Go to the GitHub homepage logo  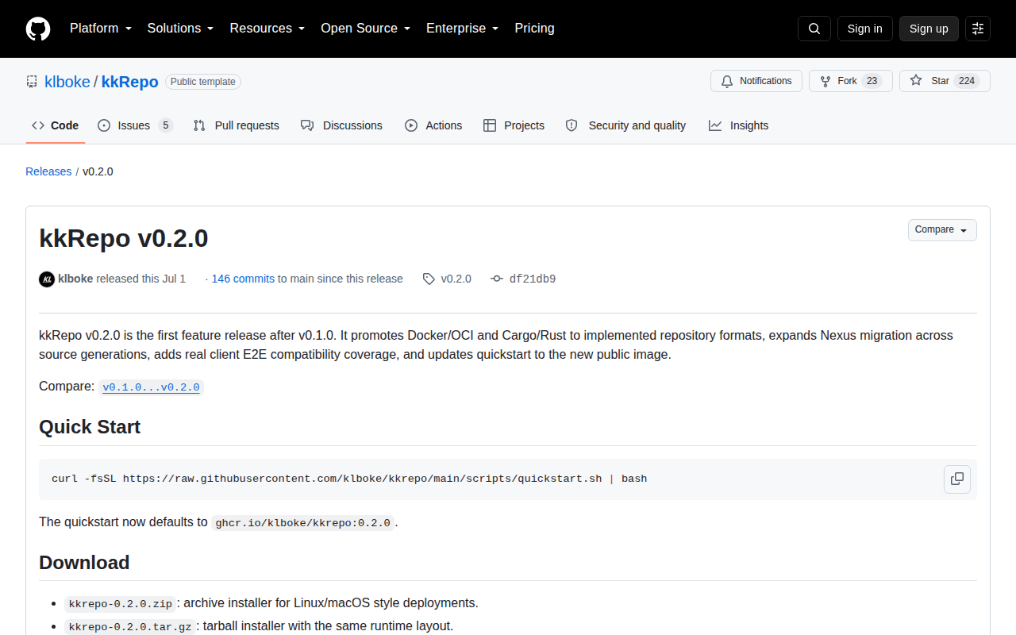(38, 29)
